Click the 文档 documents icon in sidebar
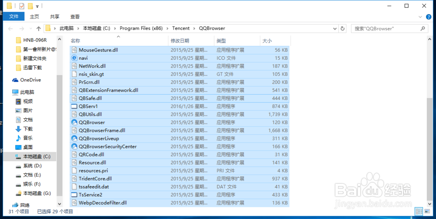Viewport: 436px width, 219px height. [18, 120]
